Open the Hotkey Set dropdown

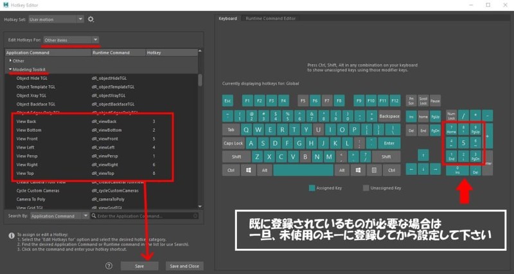coord(57,19)
